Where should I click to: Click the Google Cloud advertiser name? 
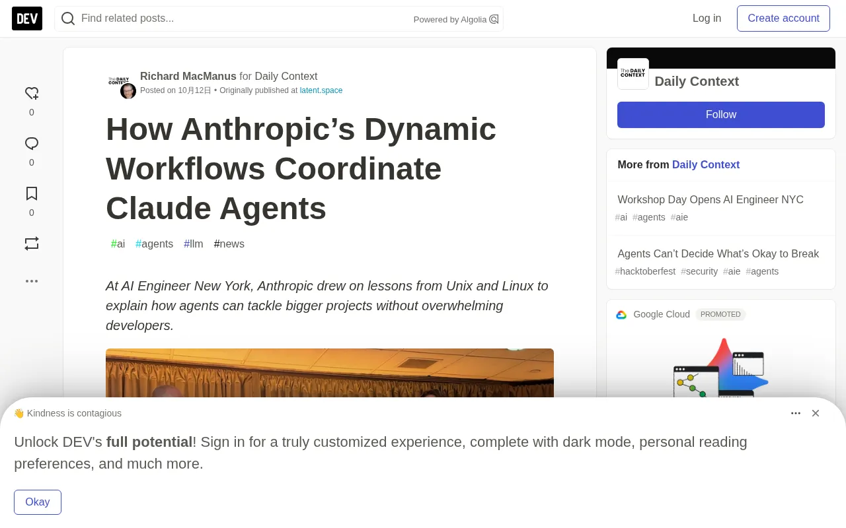click(x=662, y=315)
